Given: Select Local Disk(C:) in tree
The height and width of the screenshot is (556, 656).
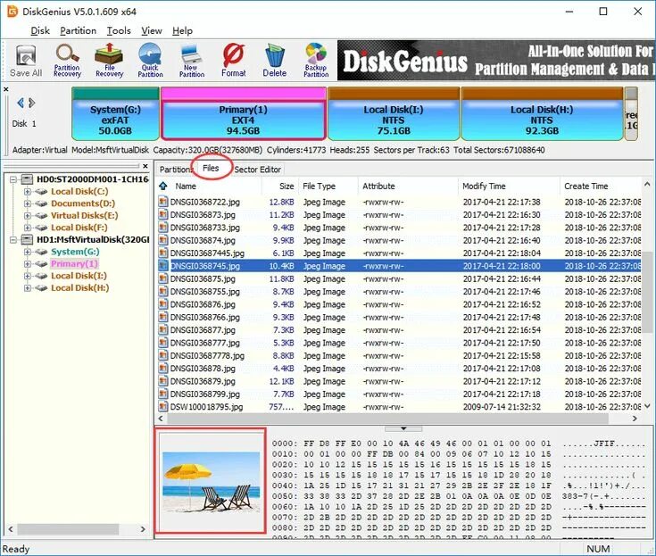Looking at the screenshot, I should click(x=79, y=192).
